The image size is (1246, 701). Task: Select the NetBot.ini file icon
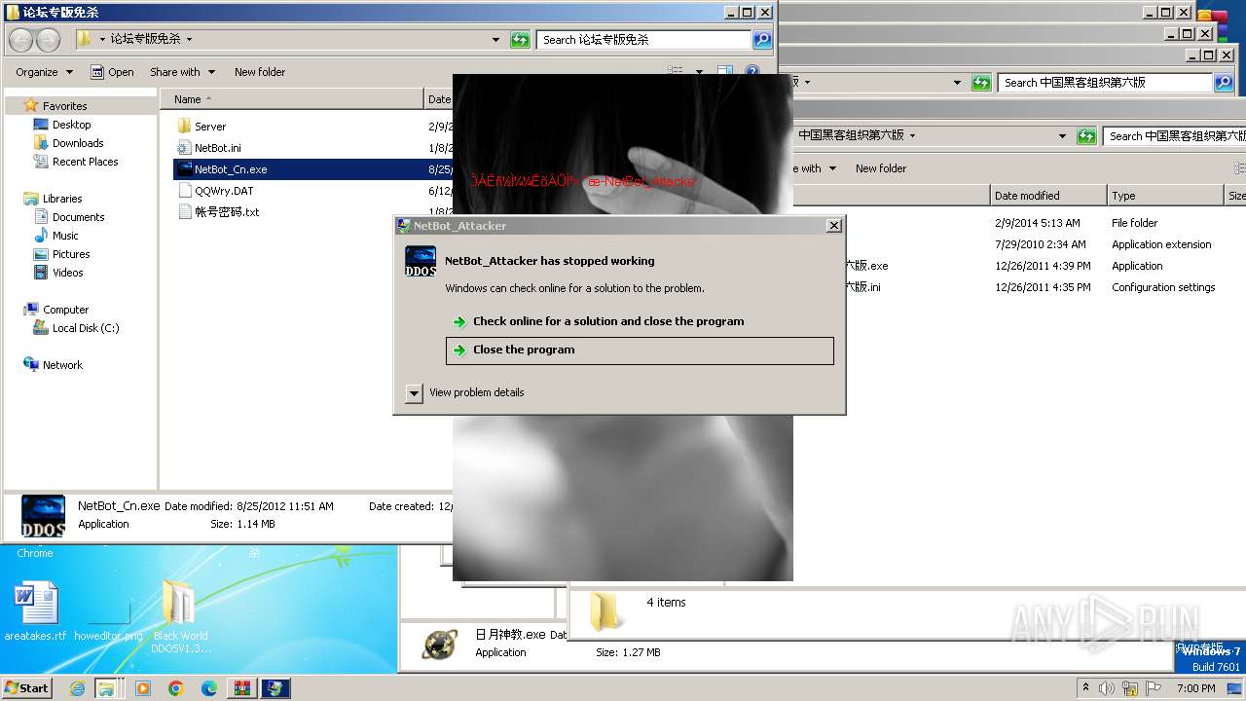coord(185,148)
